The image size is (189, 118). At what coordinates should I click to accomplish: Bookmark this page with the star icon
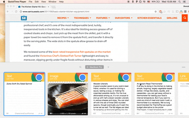pyautogui.click(x=156, y=12)
